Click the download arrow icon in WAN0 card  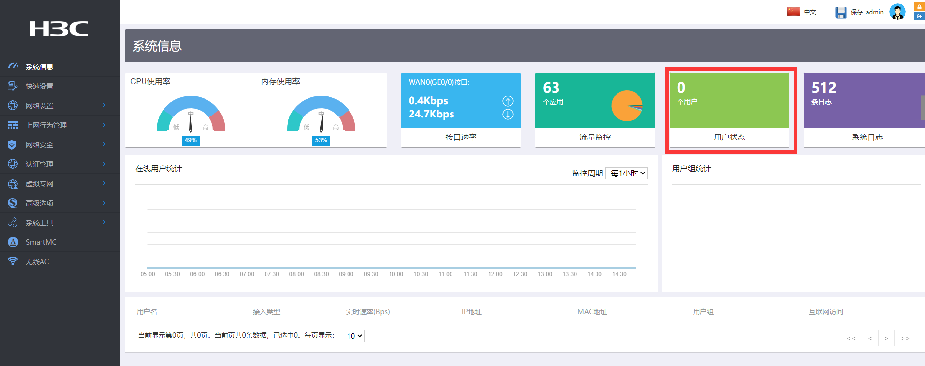508,115
